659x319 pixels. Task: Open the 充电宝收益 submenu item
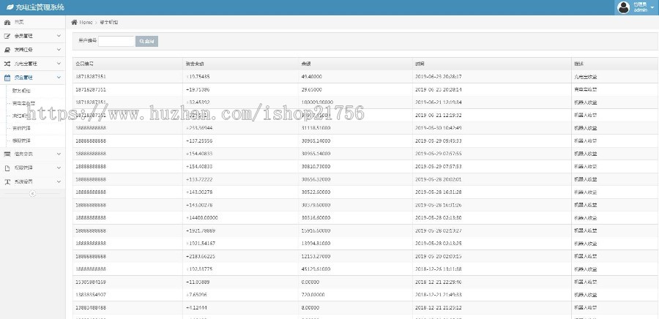[24, 103]
